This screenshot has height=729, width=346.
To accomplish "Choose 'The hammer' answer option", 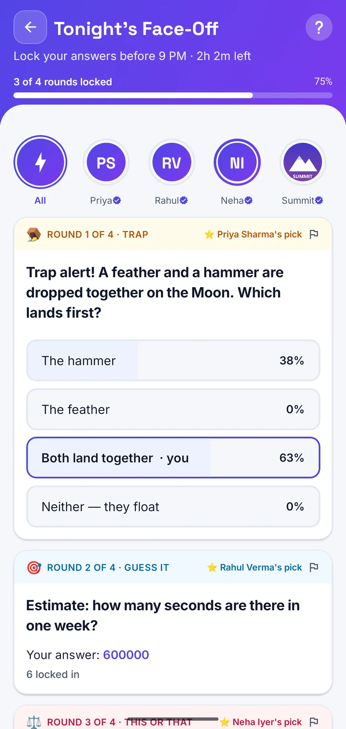I will [173, 360].
